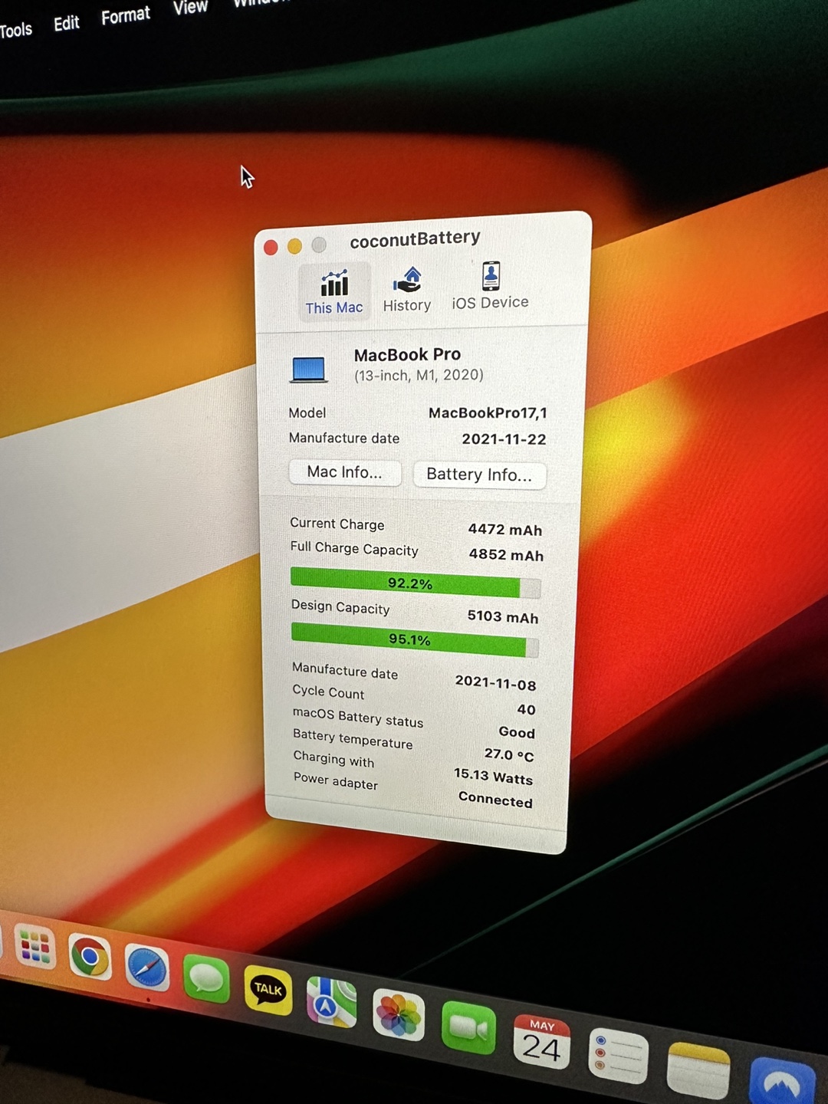The height and width of the screenshot is (1104, 828).
Task: Switch to the This Mac tab
Action: (334, 291)
